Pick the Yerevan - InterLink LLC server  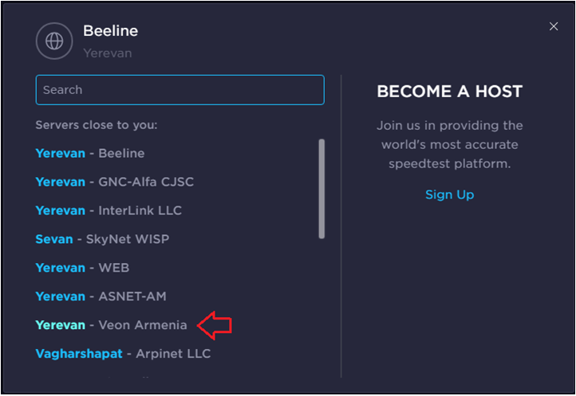pos(108,210)
